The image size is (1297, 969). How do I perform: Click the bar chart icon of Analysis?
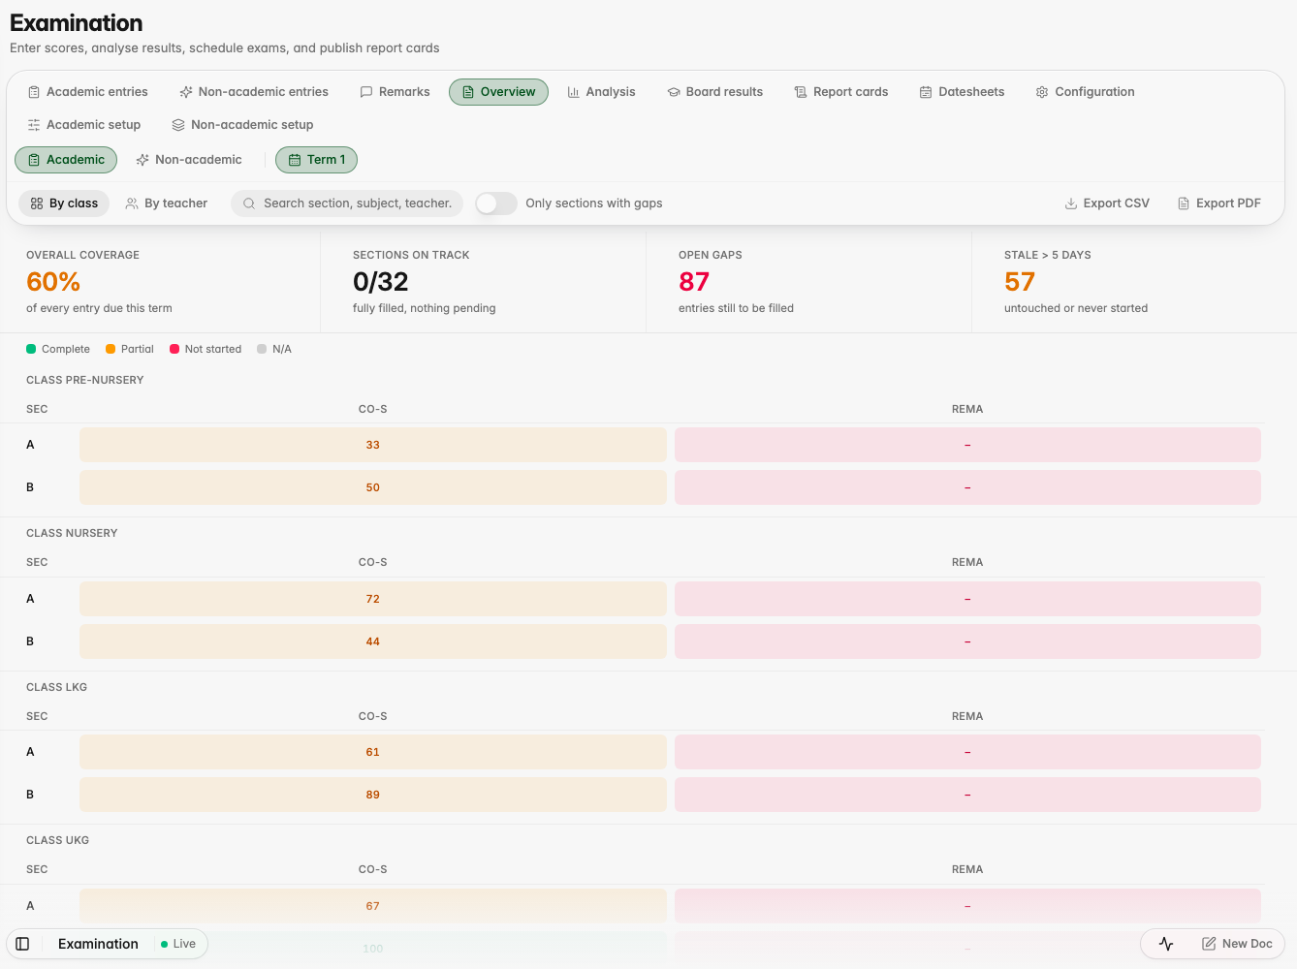coord(574,92)
